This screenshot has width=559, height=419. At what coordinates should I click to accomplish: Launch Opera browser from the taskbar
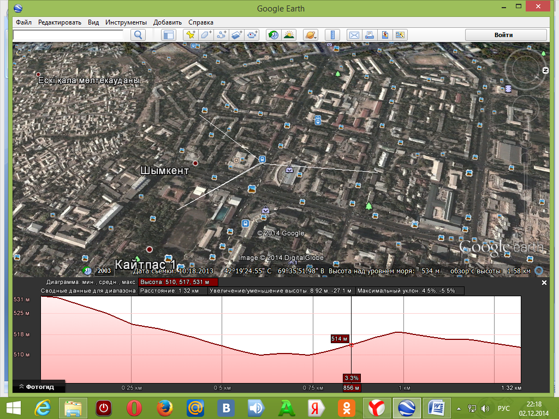[x=134, y=408]
